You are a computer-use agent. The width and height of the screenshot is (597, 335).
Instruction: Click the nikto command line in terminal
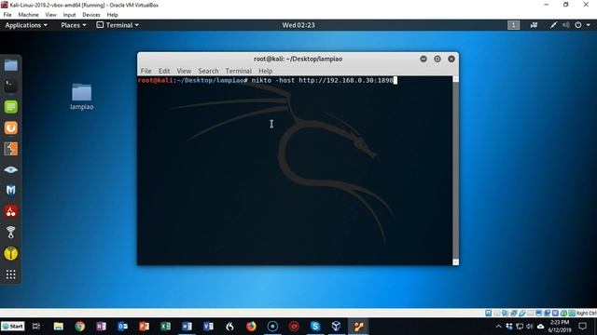click(267, 80)
